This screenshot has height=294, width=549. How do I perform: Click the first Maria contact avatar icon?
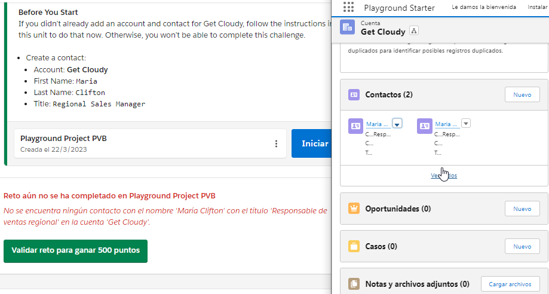(x=355, y=125)
